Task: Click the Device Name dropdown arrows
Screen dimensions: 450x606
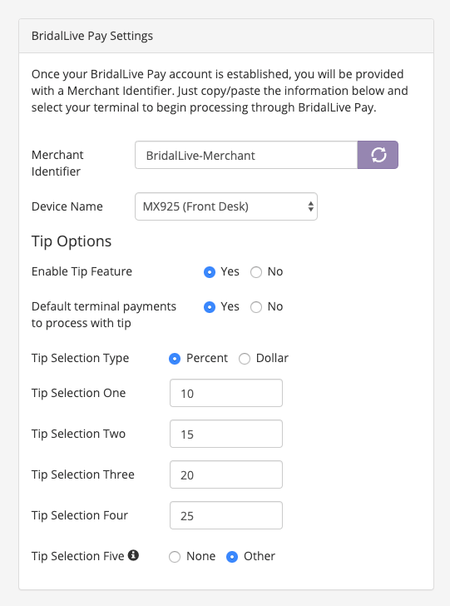Action: point(310,206)
